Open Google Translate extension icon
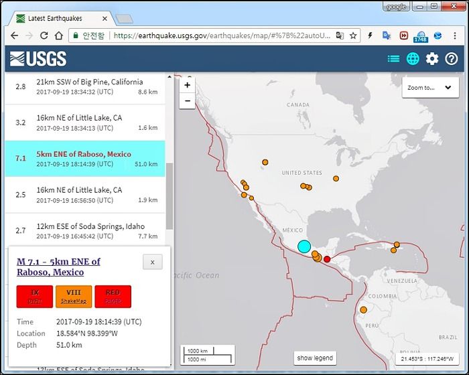469x375 pixels. 387,35
